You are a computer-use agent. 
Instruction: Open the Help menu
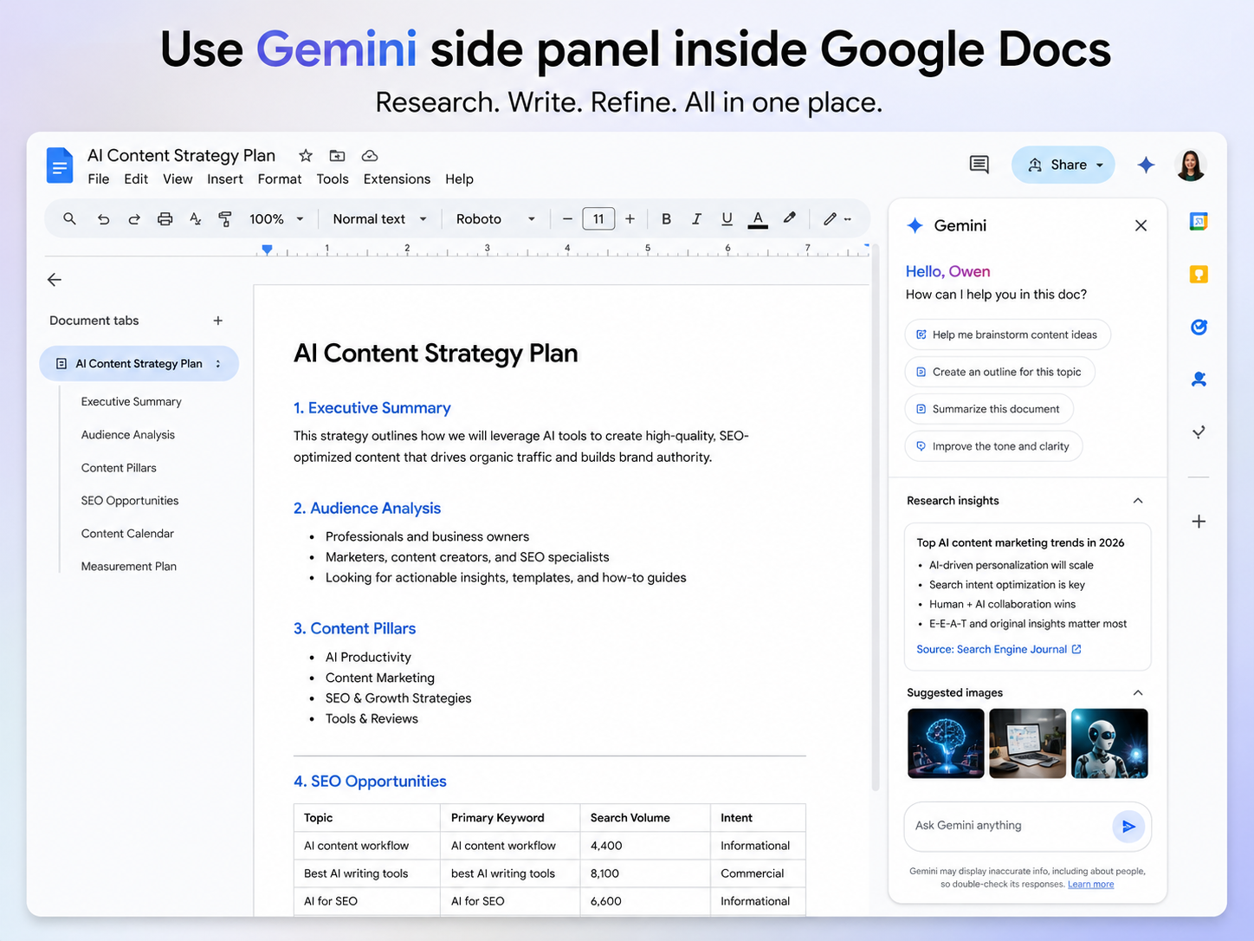pyautogui.click(x=459, y=179)
